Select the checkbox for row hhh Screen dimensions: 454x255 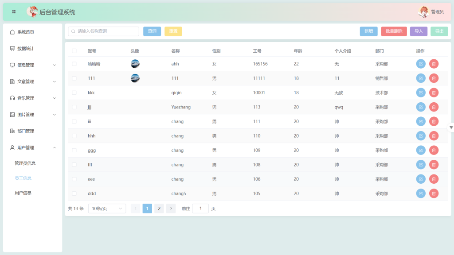[x=74, y=136]
